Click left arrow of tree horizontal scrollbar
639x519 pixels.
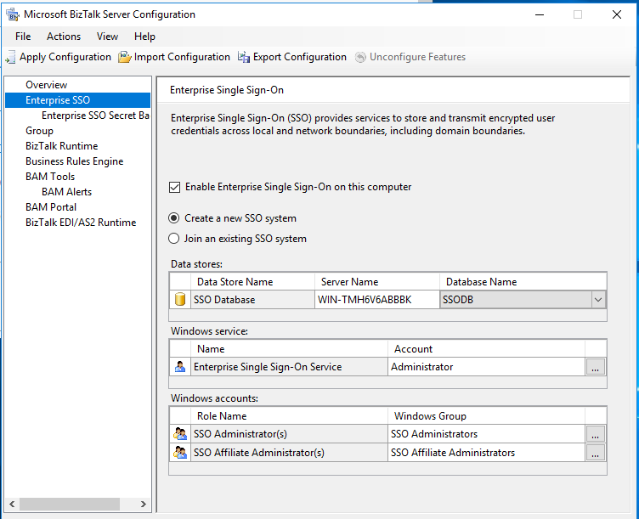pyautogui.click(x=12, y=504)
